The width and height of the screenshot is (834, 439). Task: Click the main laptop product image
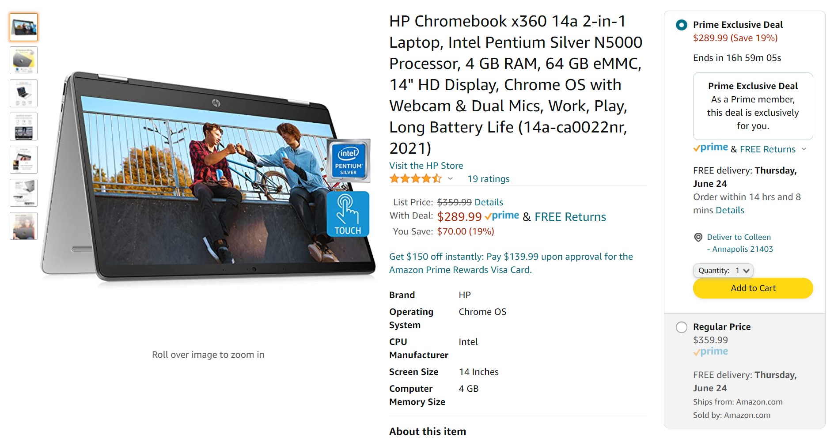click(208, 177)
